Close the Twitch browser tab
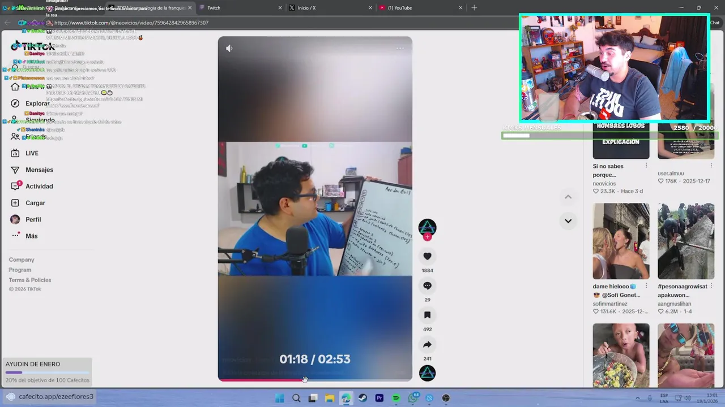The width and height of the screenshot is (725, 407). (x=280, y=8)
